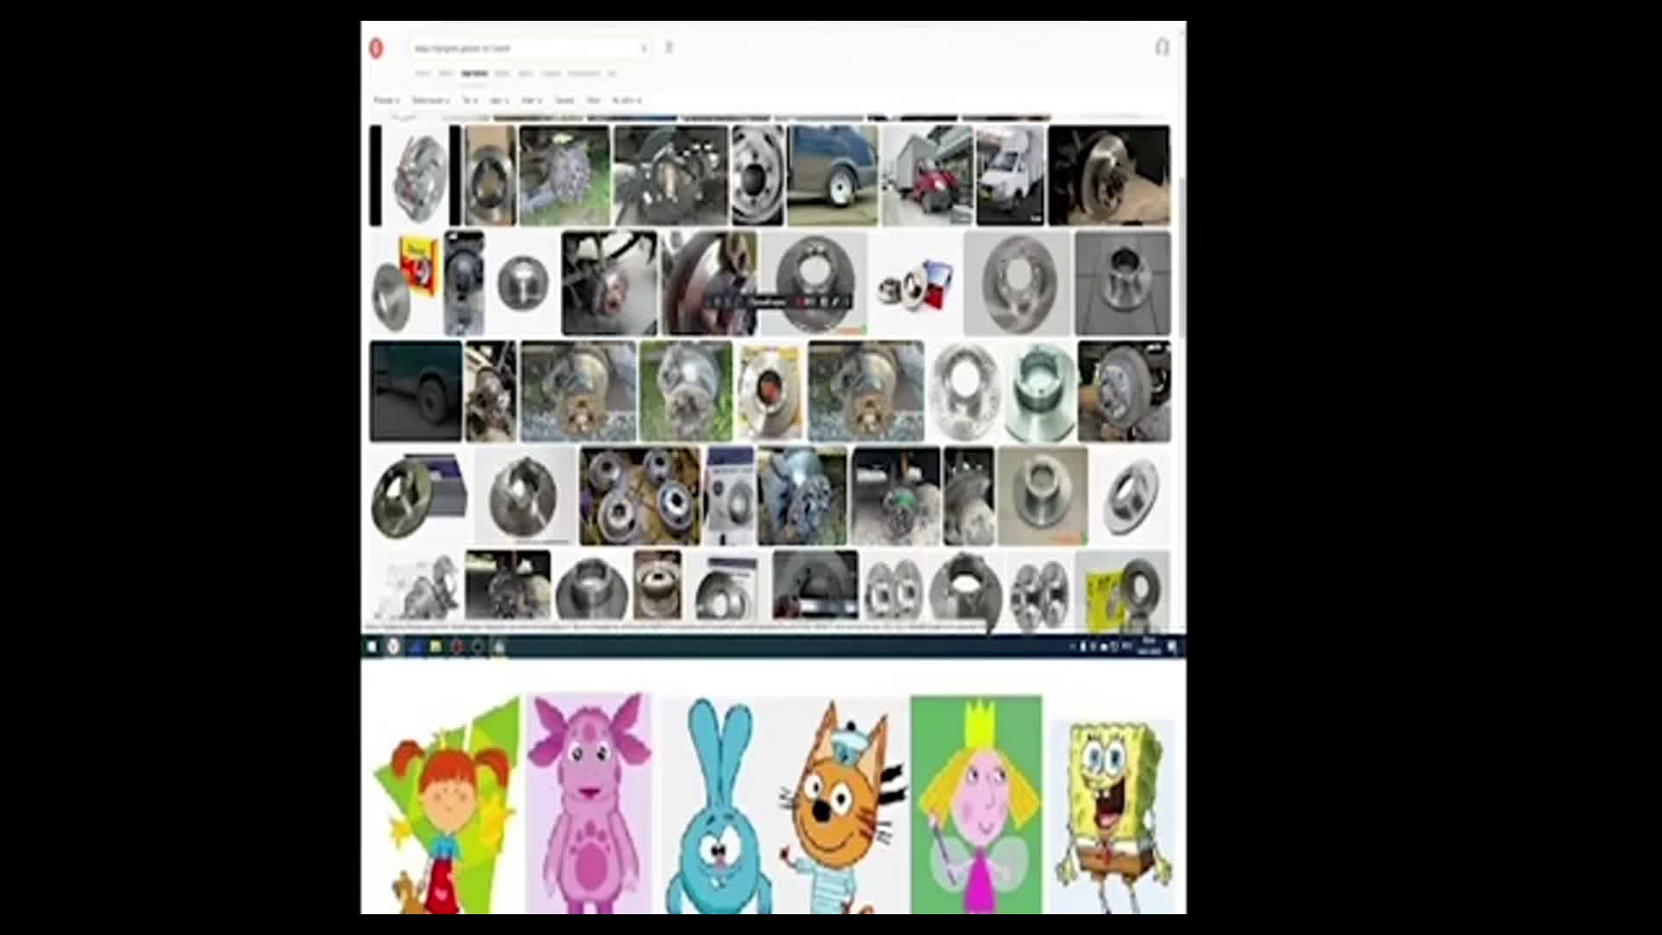This screenshot has width=1662, height=935.
Task: Open the yellow File Explorer taskbar icon
Action: pyautogui.click(x=435, y=647)
